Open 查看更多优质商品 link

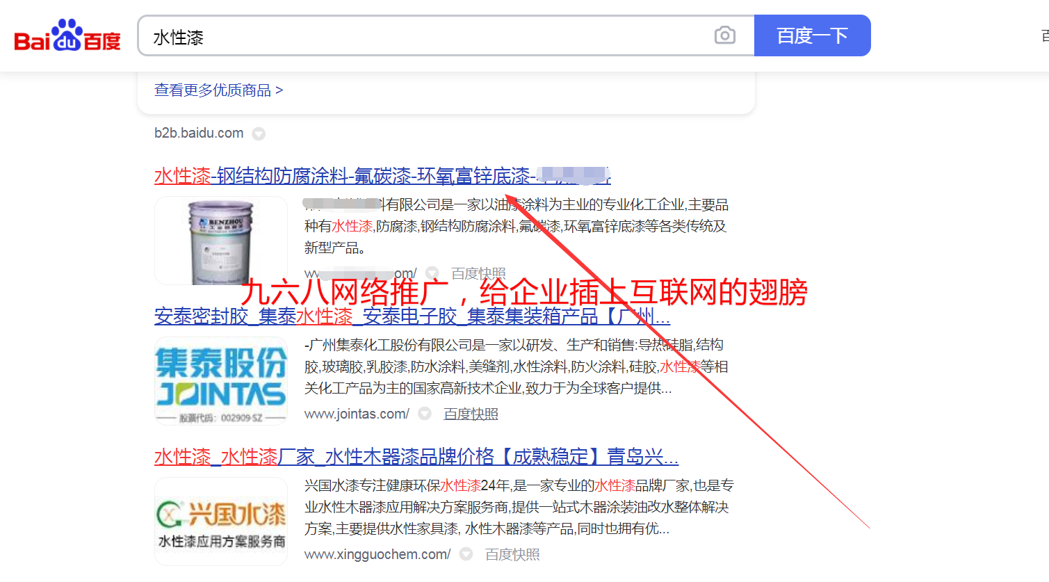point(218,90)
